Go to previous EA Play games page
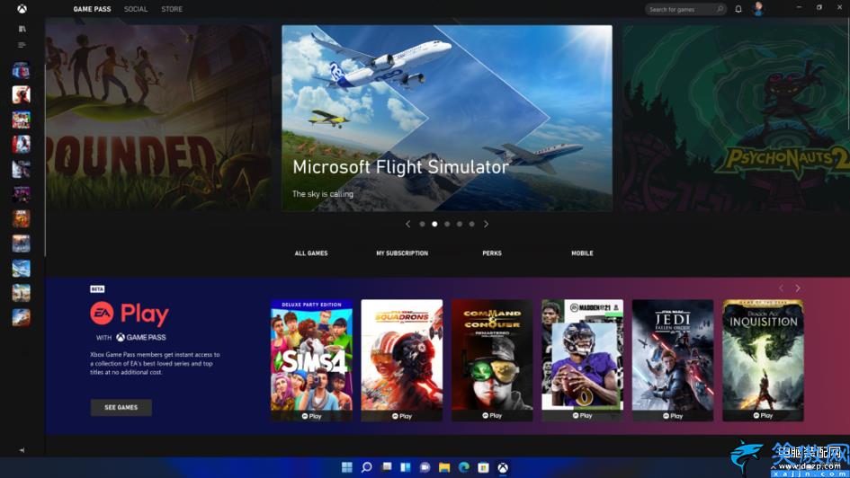 [781, 288]
